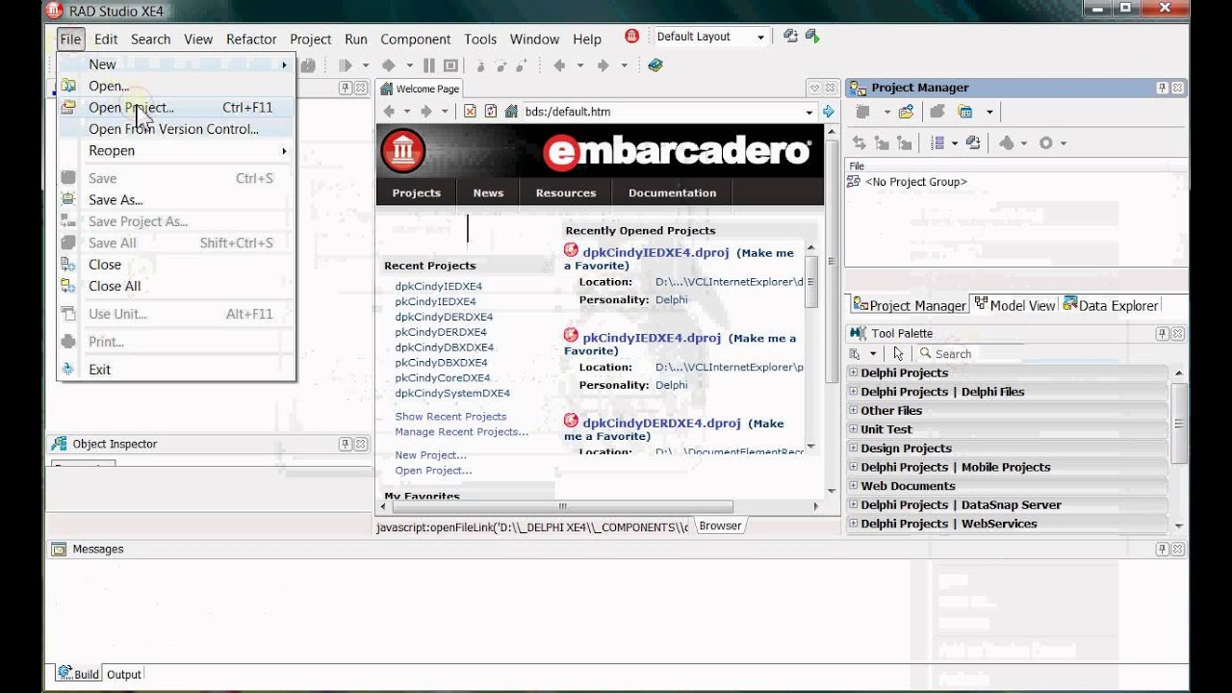The width and height of the screenshot is (1232, 693).
Task: Click Show Recent Projects link
Action: [450, 417]
